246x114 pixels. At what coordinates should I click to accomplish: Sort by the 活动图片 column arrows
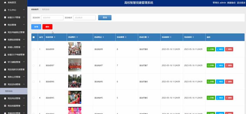[77, 37]
